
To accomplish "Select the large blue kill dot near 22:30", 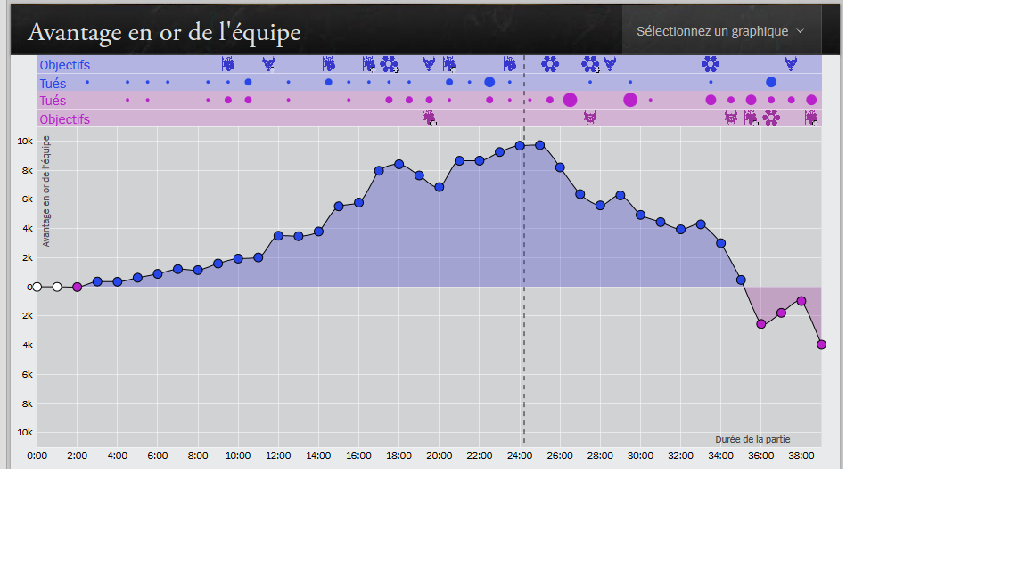I will pyautogui.click(x=489, y=83).
